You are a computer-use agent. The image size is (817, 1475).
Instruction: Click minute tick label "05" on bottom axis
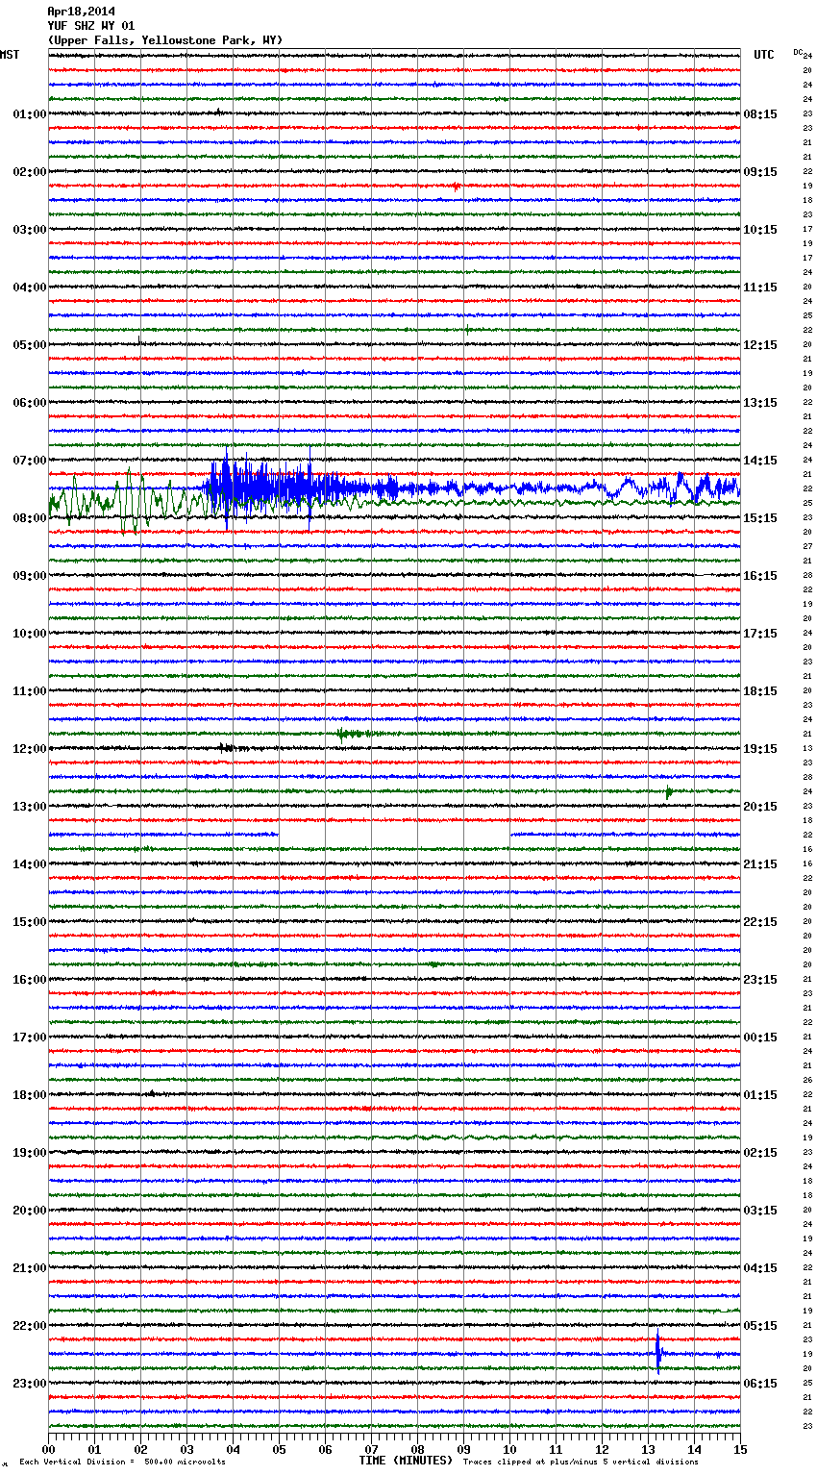pyautogui.click(x=279, y=1449)
